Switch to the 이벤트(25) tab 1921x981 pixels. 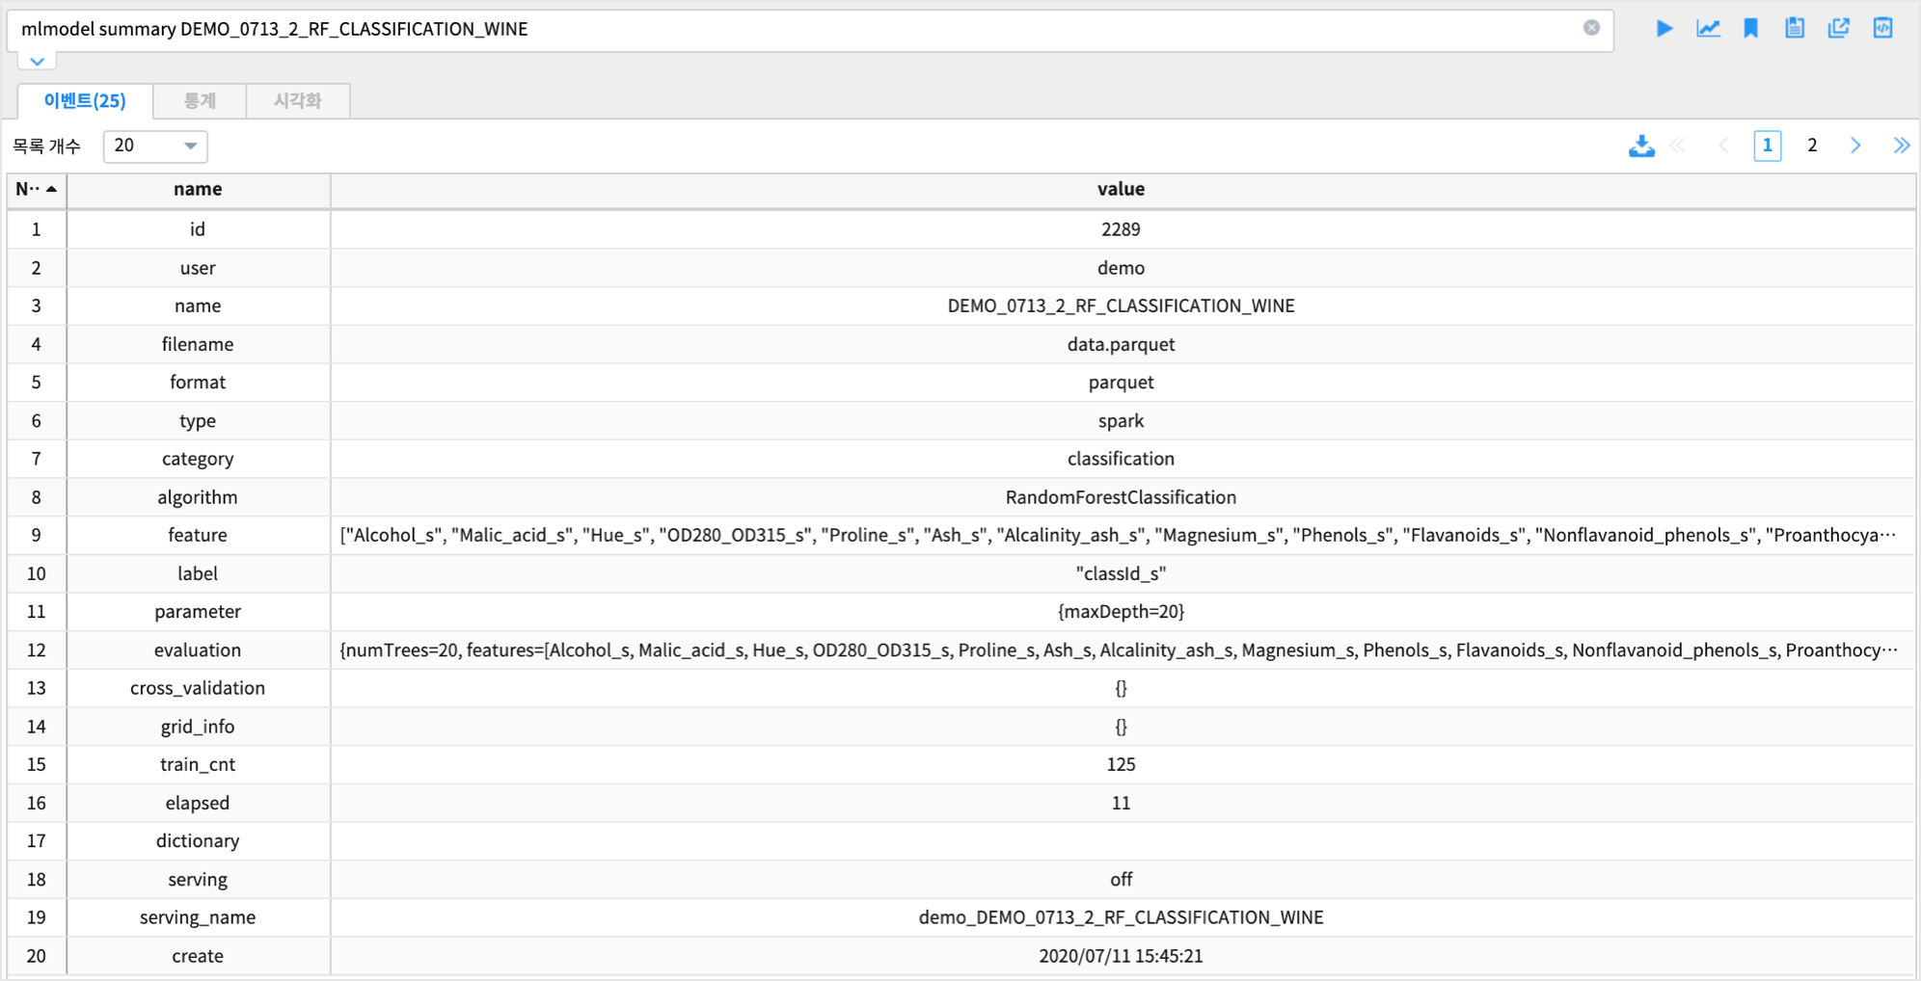click(85, 100)
